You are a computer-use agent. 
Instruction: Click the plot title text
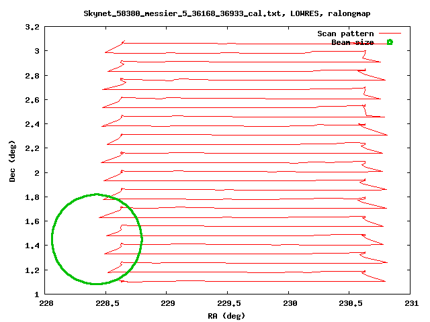tap(227, 13)
